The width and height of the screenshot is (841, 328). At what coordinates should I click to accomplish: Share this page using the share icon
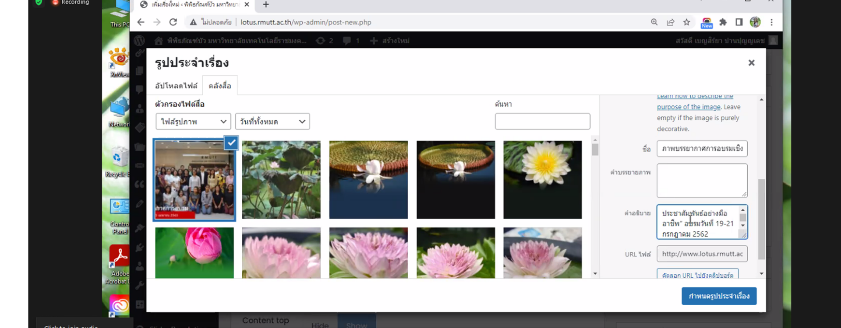[670, 22]
